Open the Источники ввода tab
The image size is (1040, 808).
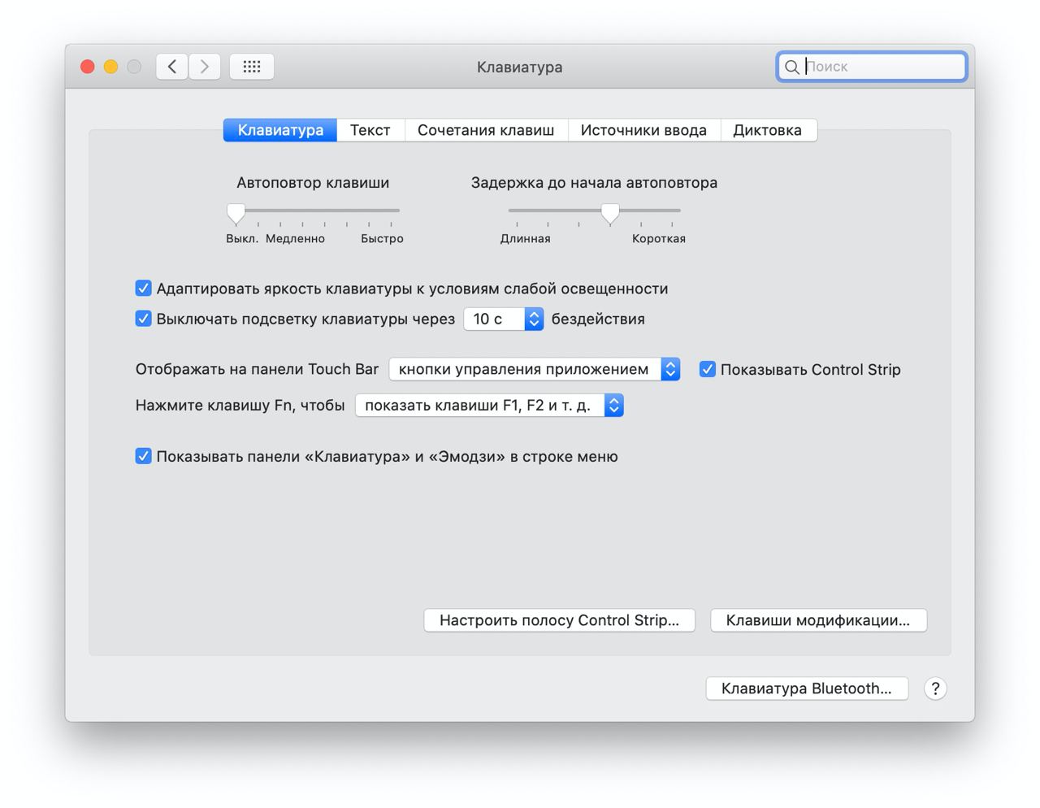click(x=643, y=130)
